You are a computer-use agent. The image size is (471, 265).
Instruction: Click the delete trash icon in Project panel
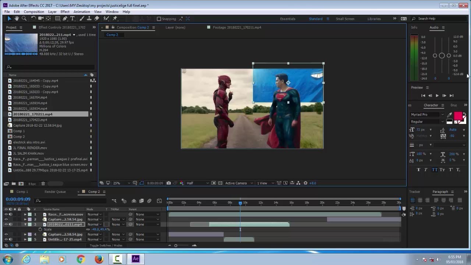pyautogui.click(x=43, y=184)
